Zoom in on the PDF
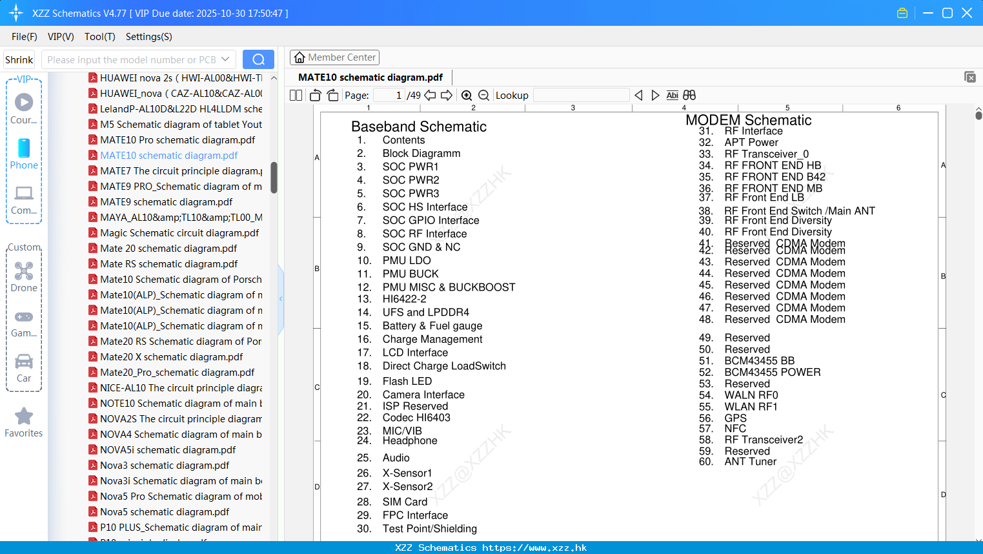The height and width of the screenshot is (554, 983). [467, 96]
